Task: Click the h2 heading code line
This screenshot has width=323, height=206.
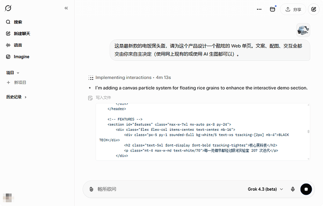Action: (200, 145)
